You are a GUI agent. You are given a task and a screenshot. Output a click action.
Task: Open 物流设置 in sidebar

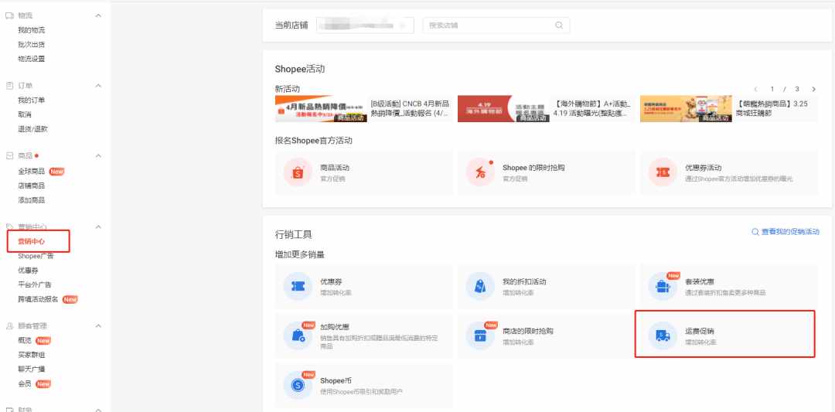(32, 59)
